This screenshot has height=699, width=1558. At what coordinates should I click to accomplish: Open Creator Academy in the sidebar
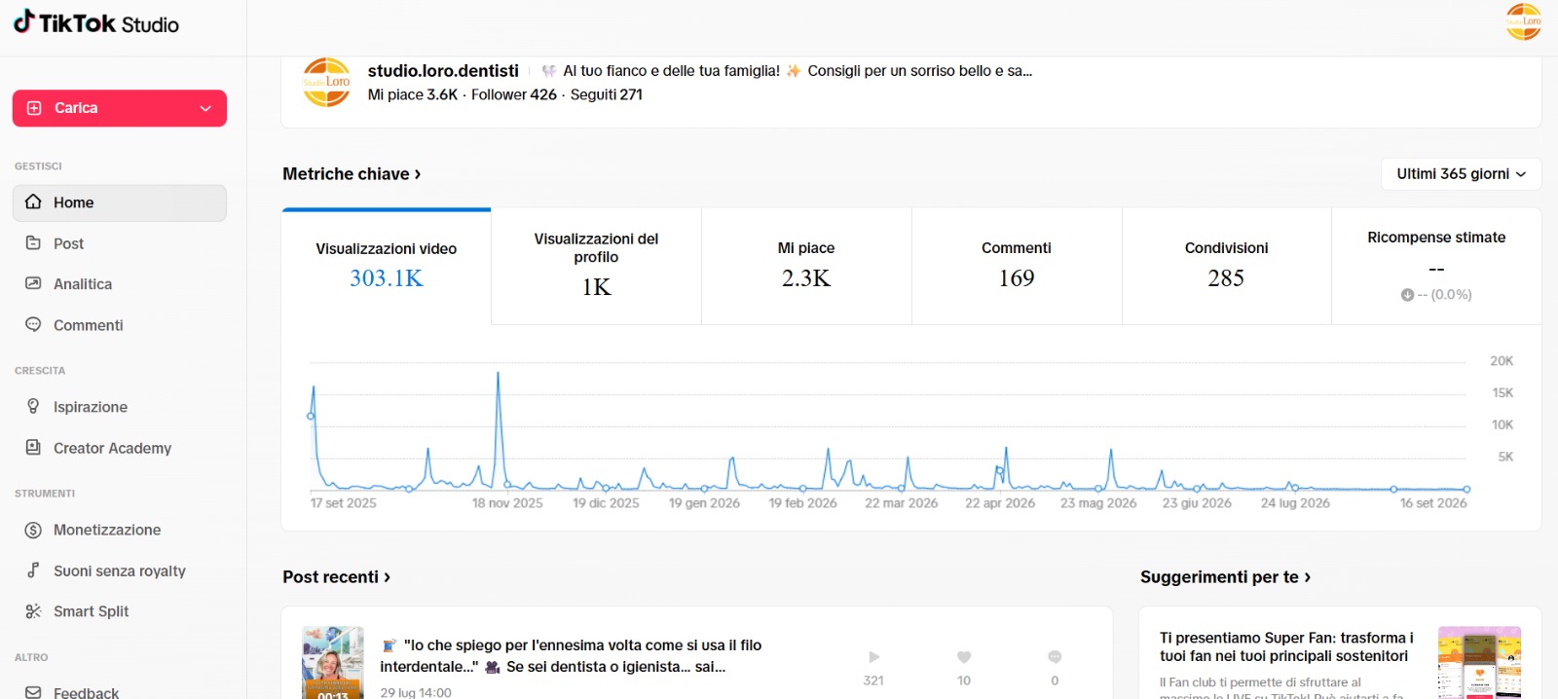point(120,448)
